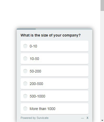Image resolution: width=104 pixels, height=122 pixels.
Task: Click the 10-50 answer label
Action: [34, 59]
